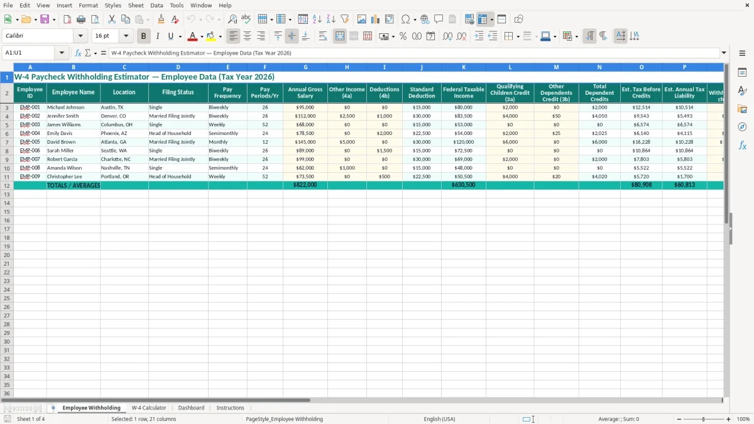
Task: Click the Merge and Center Cells icon
Action: [340, 36]
